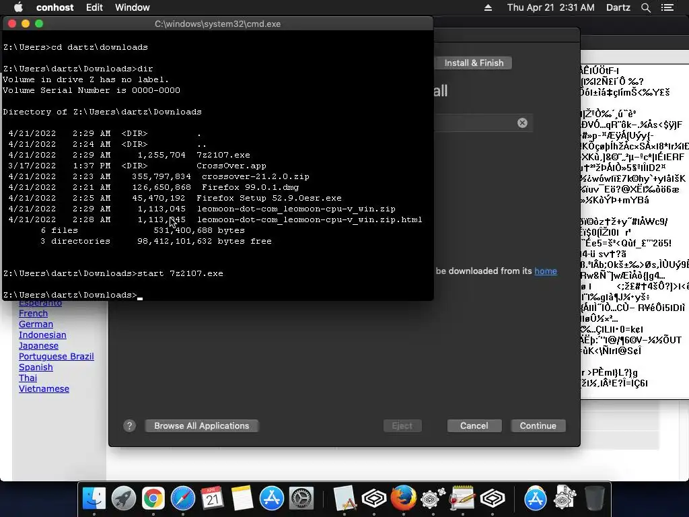Open the Edit menu
Screen dimensions: 689x517
tap(94, 7)
